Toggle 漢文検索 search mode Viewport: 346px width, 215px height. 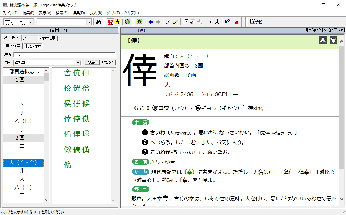(13, 46)
